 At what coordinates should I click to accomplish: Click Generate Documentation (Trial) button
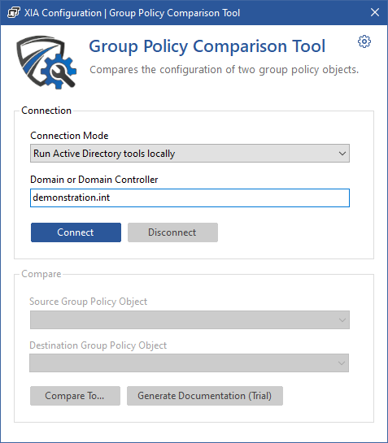[x=205, y=396]
